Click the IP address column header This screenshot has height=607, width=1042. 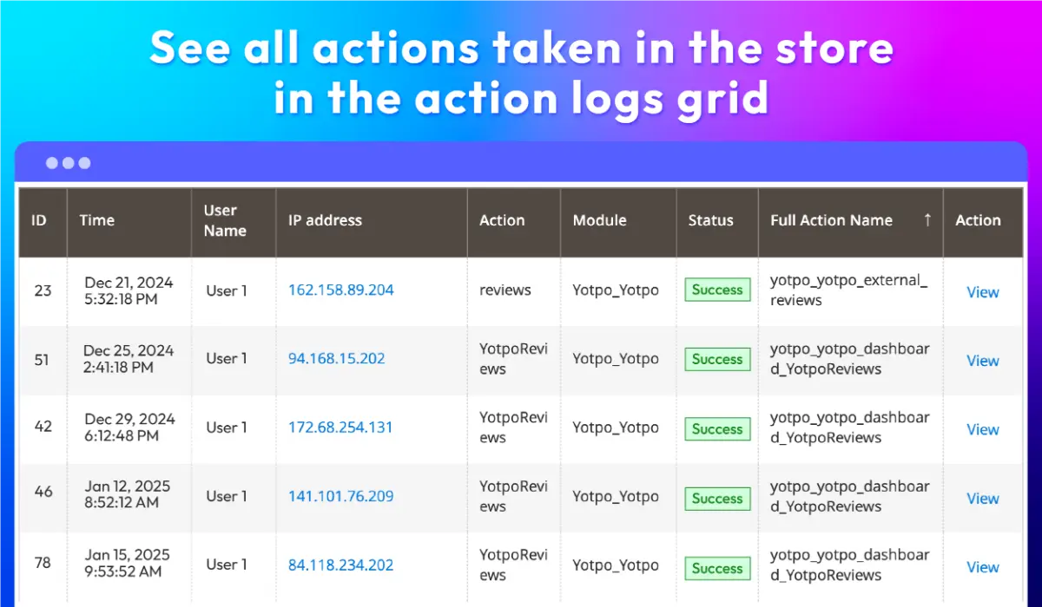325,220
